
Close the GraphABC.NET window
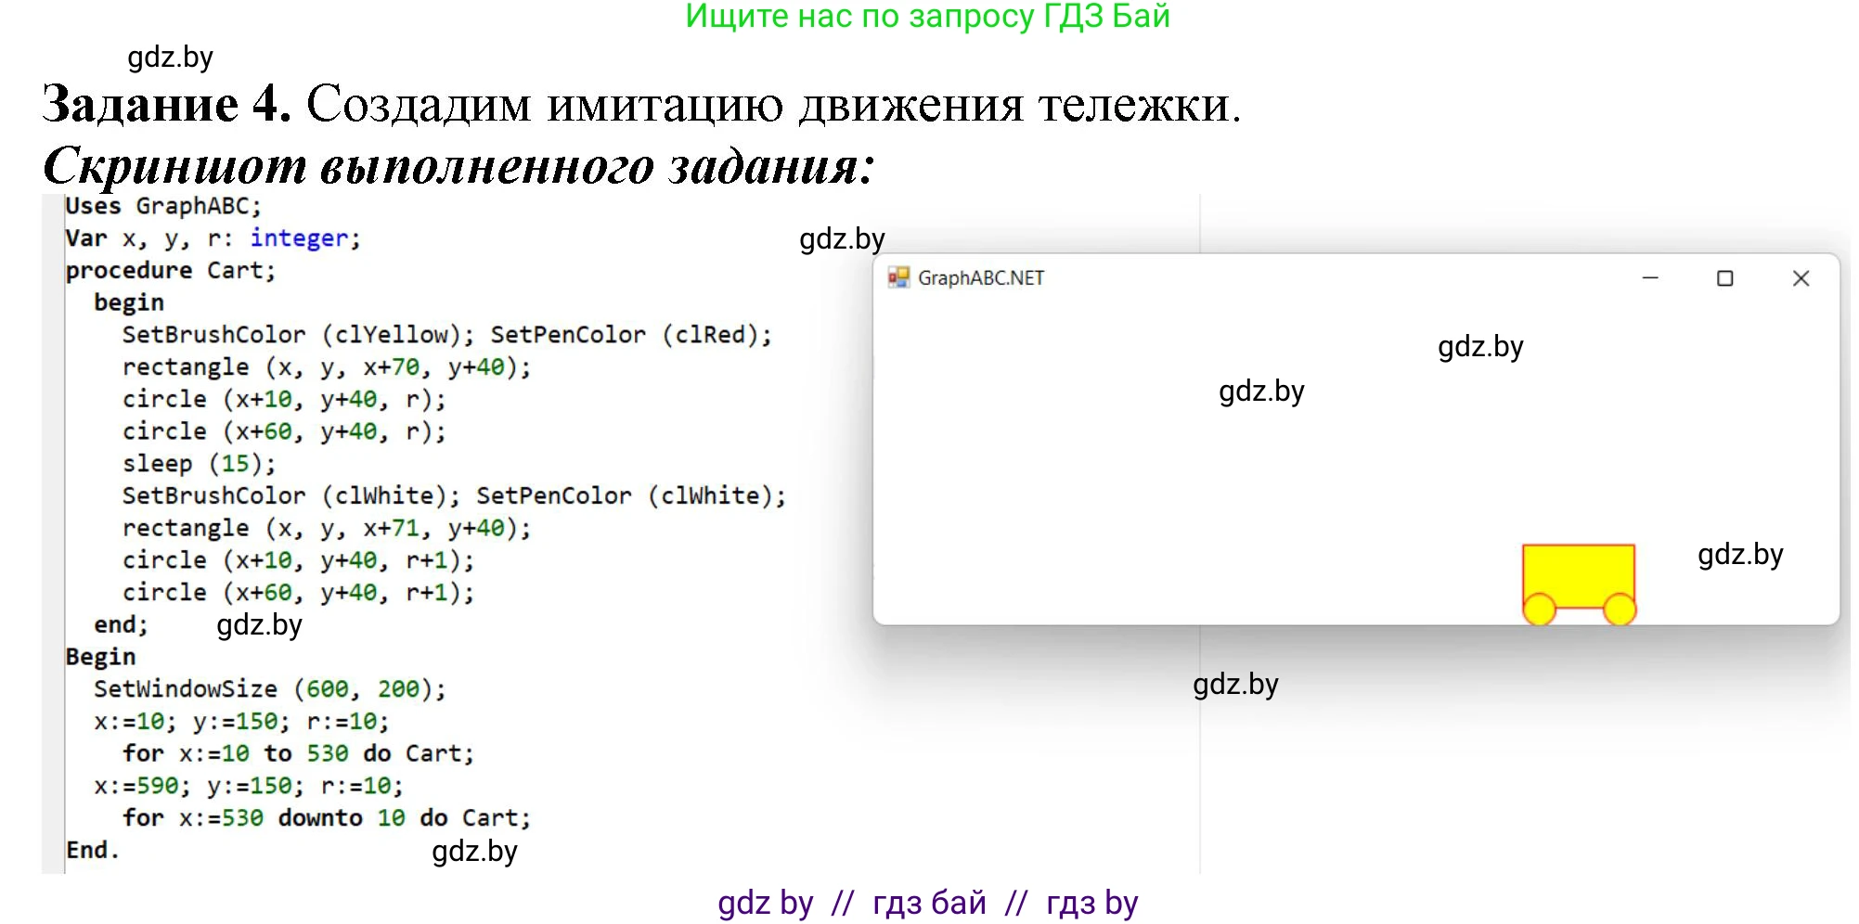pos(1801,278)
